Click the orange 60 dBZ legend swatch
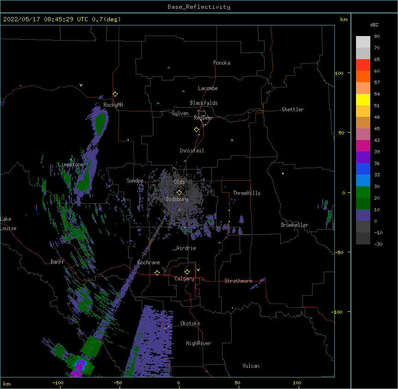Viewport: 398px width, 389px height. click(x=363, y=76)
